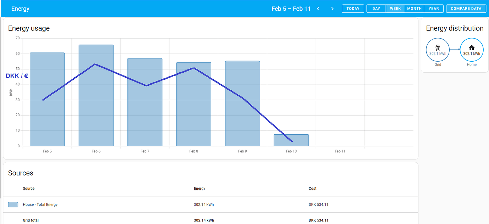This screenshot has width=489, height=224.
Task: Click the 302.14 kWh value in House row
Action: coord(204,205)
